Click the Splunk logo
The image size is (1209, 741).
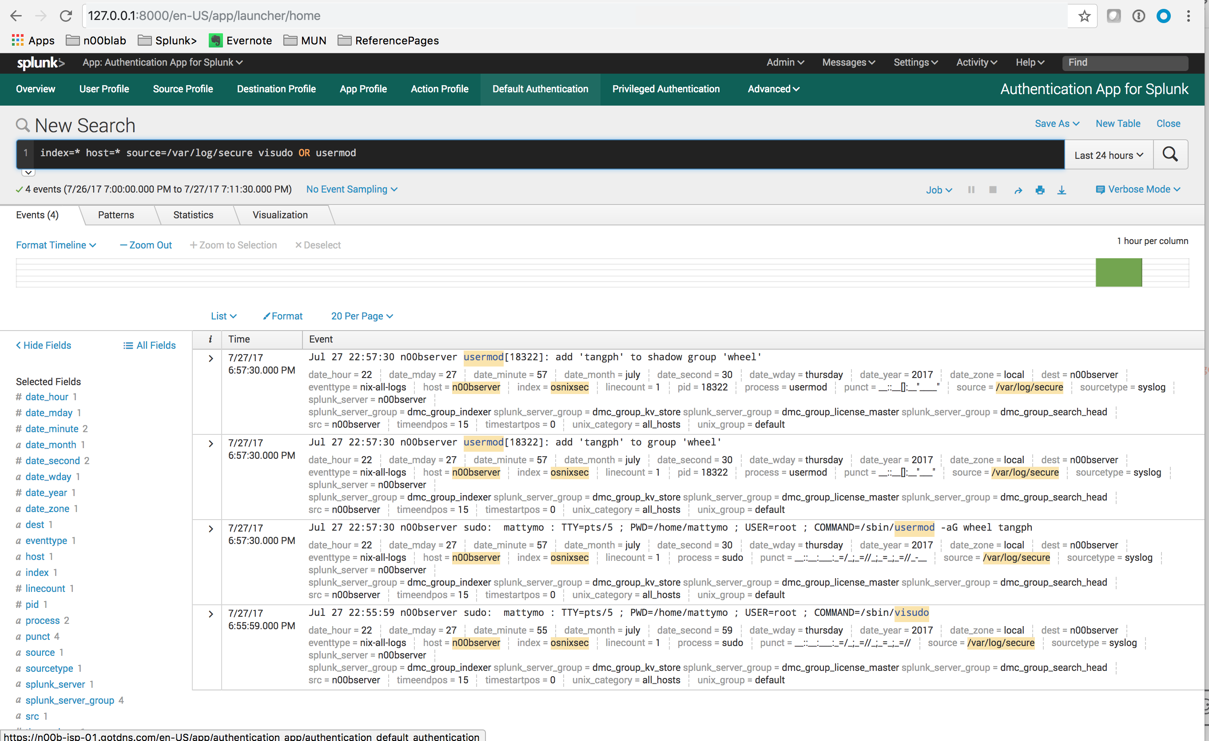(x=40, y=63)
